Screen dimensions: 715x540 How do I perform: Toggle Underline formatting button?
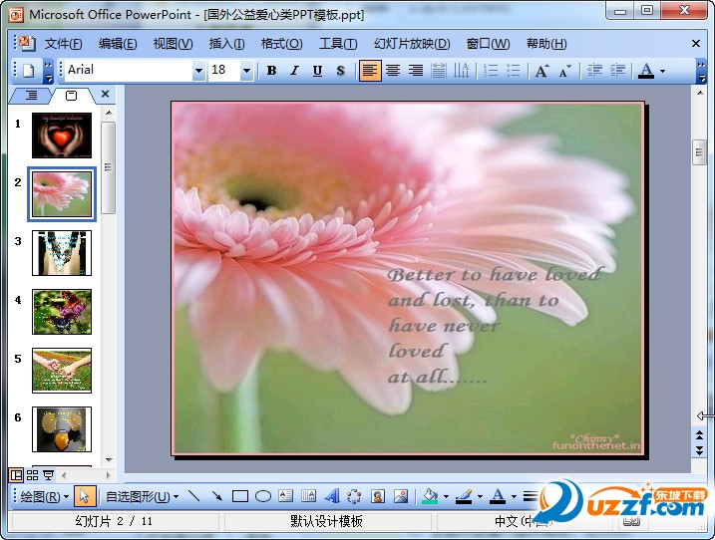[x=317, y=71]
